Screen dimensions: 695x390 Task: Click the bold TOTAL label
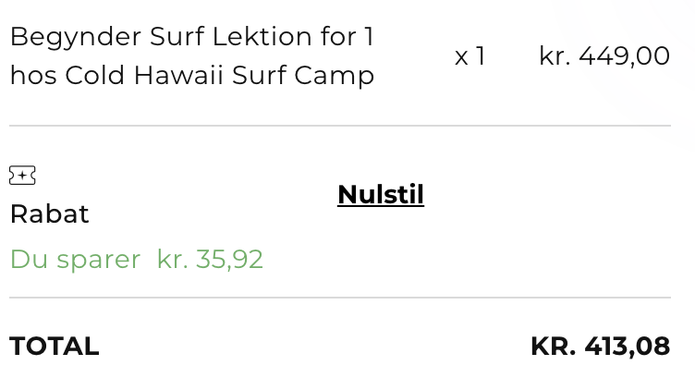[x=54, y=347]
